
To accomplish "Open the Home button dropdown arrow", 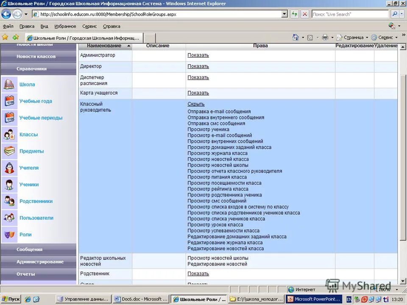I will click(x=303, y=38).
